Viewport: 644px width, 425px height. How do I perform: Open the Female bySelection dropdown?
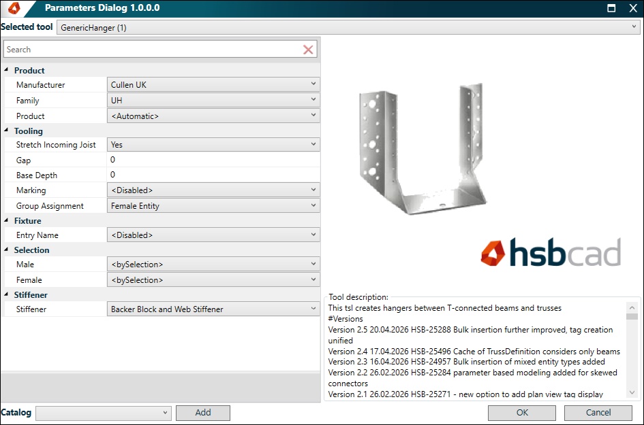[x=213, y=280]
